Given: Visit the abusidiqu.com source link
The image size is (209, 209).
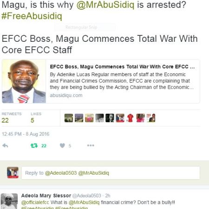Looking at the screenshot, I should click(x=66, y=95).
